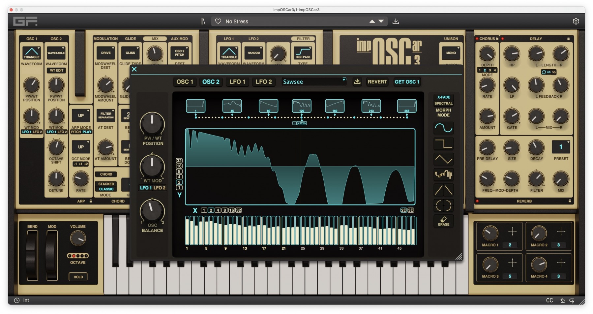Select the sine wave draw shape

point(443,128)
